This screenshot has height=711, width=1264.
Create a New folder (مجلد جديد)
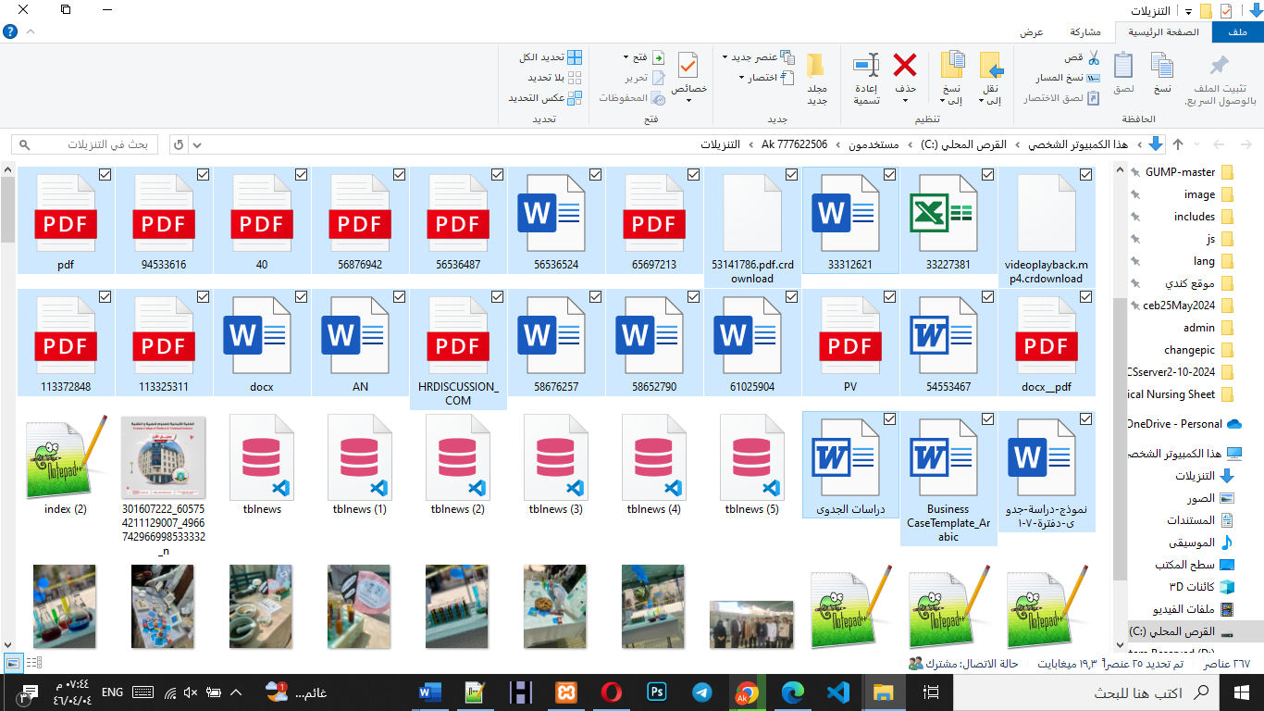tap(816, 79)
